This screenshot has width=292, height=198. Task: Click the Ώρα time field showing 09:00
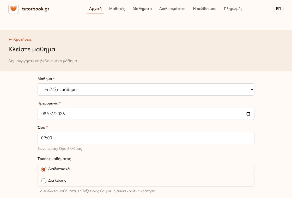click(146, 138)
